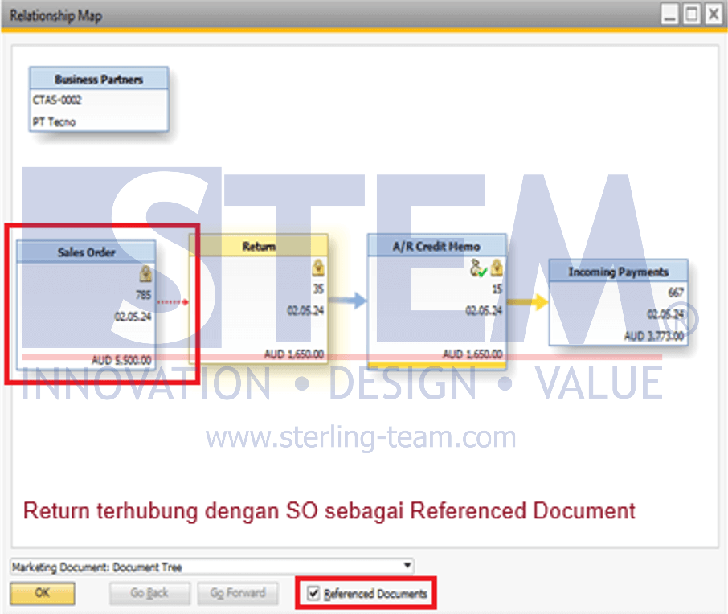Click the lock icon in A/R Credit Memo
Screen dimensions: 728x614
coord(497,268)
